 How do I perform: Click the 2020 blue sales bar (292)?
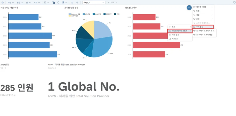(24, 17)
